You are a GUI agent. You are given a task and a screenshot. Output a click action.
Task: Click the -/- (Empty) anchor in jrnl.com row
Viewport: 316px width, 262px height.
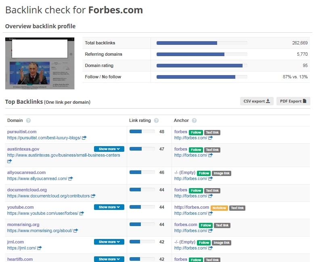coord(185,242)
